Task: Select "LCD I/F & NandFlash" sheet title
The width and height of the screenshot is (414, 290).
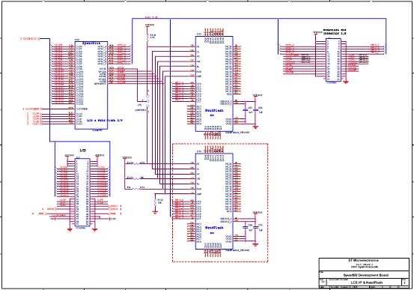Action: tap(365, 283)
